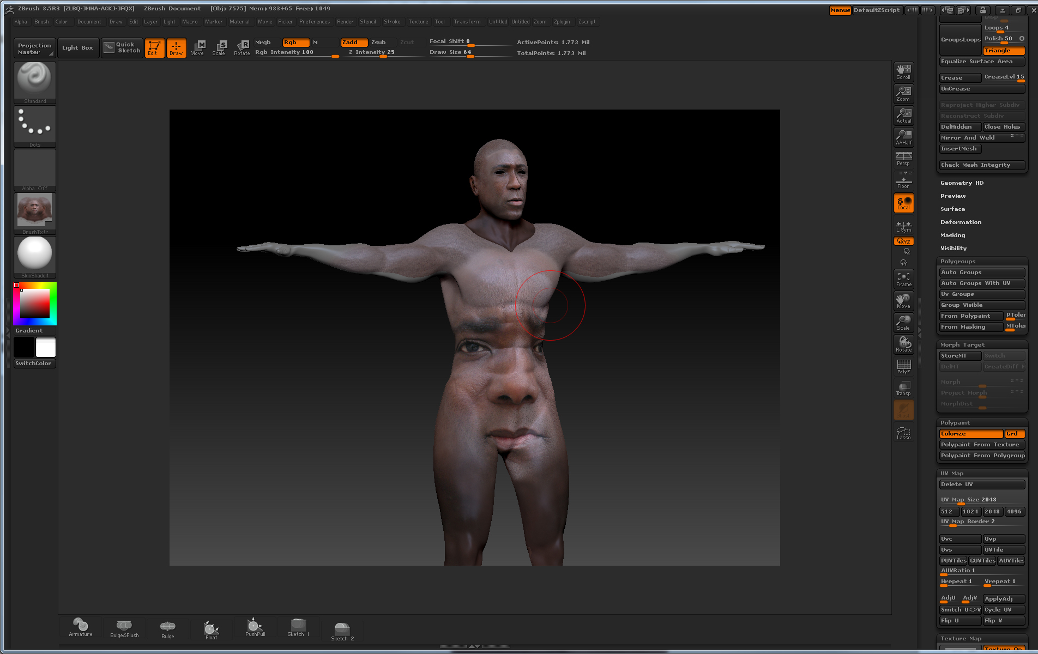The height and width of the screenshot is (654, 1038).
Task: Select the Lasso selection icon
Action: [x=903, y=433]
